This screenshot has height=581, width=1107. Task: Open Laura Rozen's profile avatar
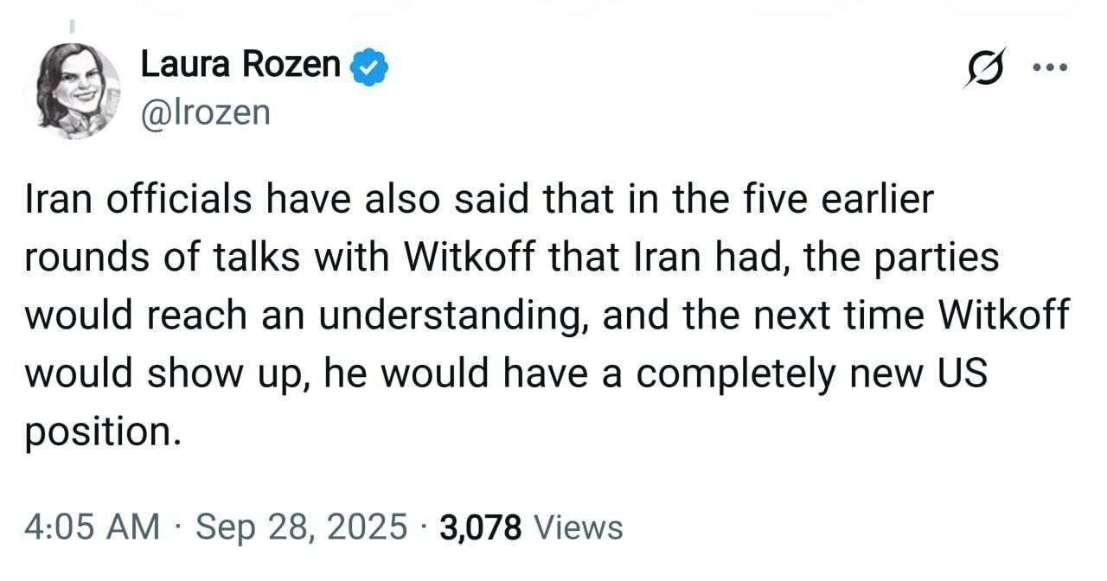pos(78,90)
